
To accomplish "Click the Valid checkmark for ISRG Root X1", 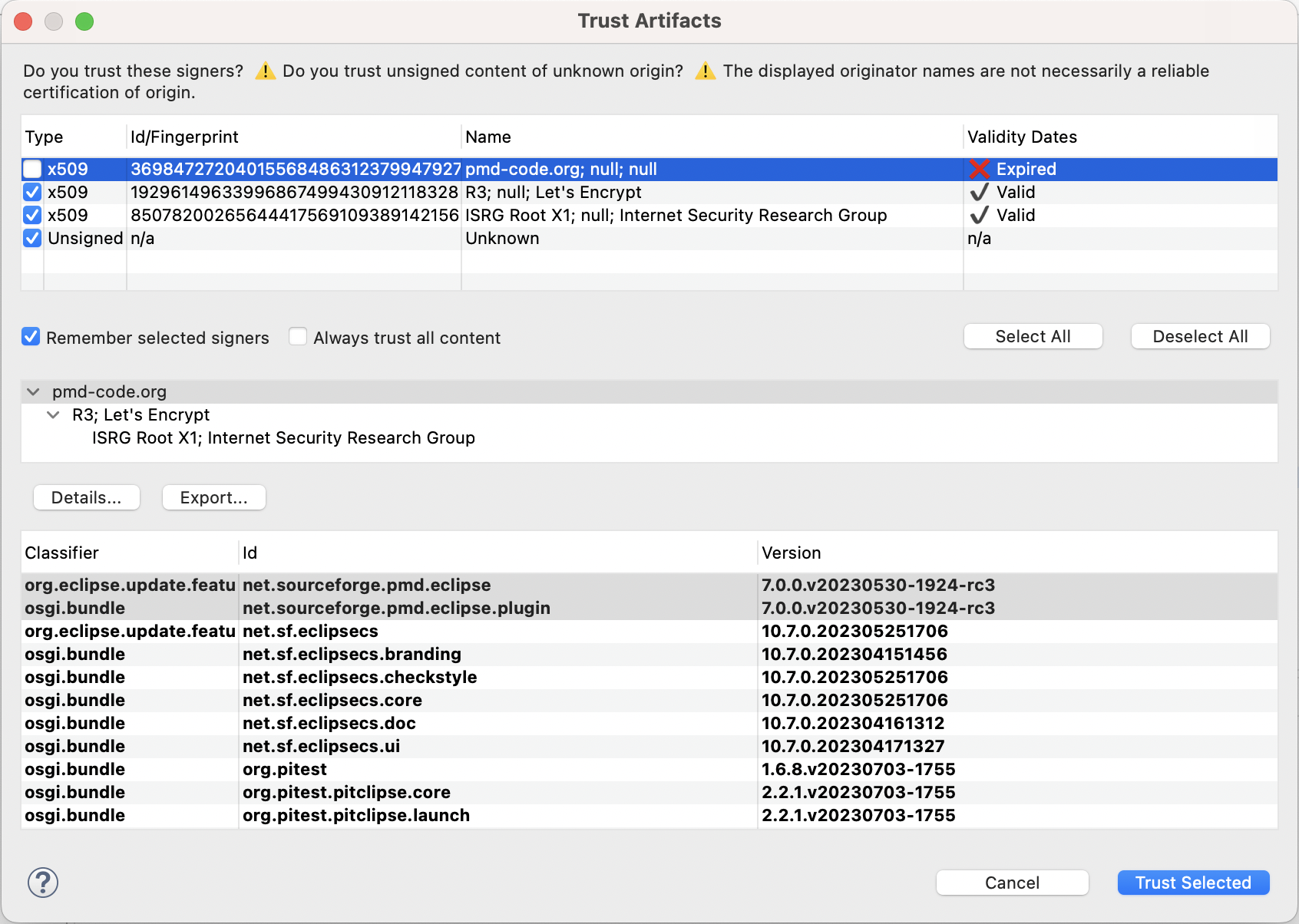I will coord(979,215).
